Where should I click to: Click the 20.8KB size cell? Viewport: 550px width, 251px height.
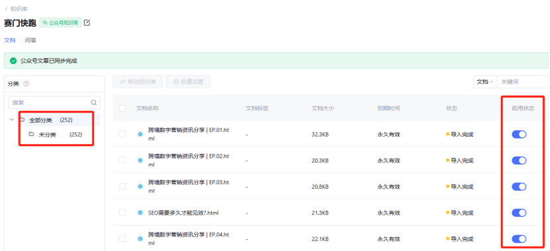coord(320,187)
